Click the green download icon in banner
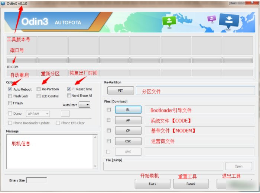Screen dimensions: 260x193 169,21
